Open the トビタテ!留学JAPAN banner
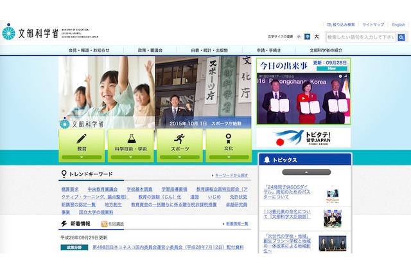 304,138
